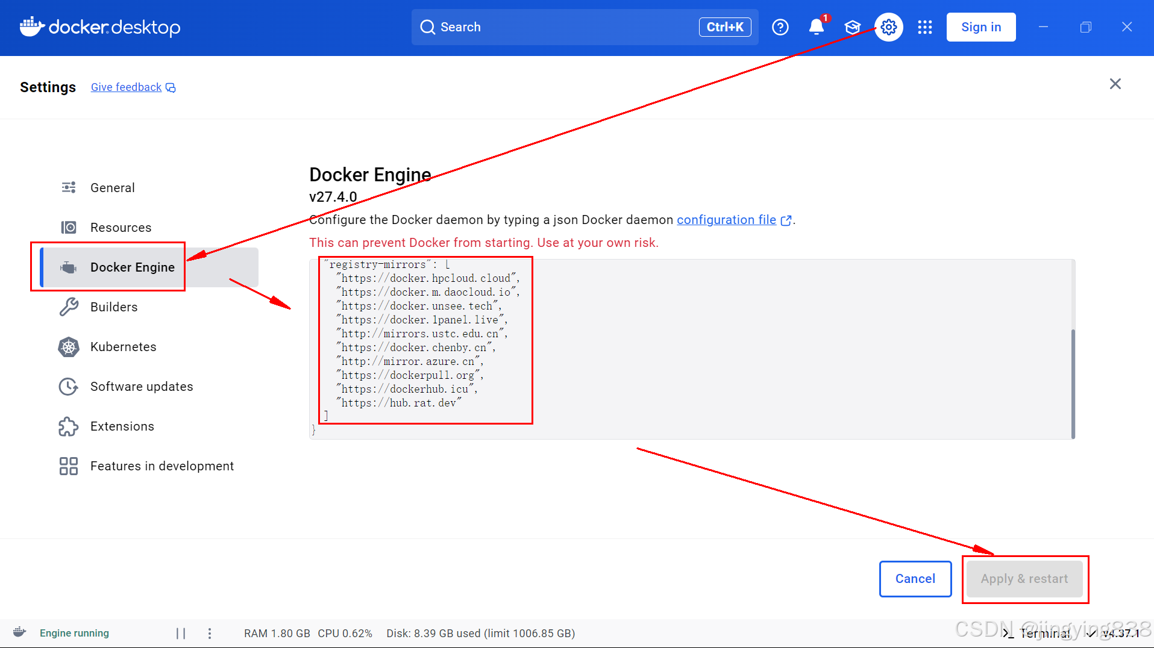View notifications via the bell icon
1154x648 pixels.
[x=817, y=27]
